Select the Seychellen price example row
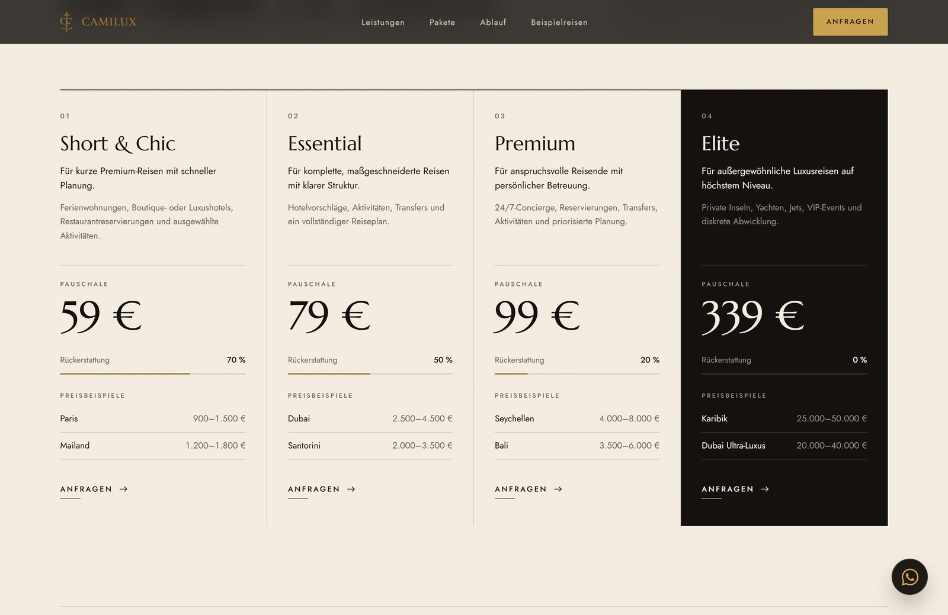Screen dimensions: 948x615 pyautogui.click(x=577, y=418)
